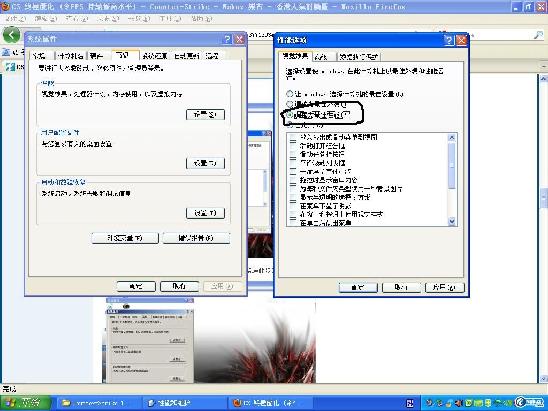
Task: Enable 在菜单下显示阴影 checkbox
Action: (293, 206)
